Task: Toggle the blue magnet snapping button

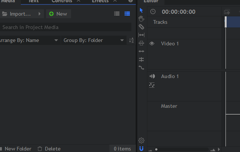Action: pyautogui.click(x=141, y=149)
